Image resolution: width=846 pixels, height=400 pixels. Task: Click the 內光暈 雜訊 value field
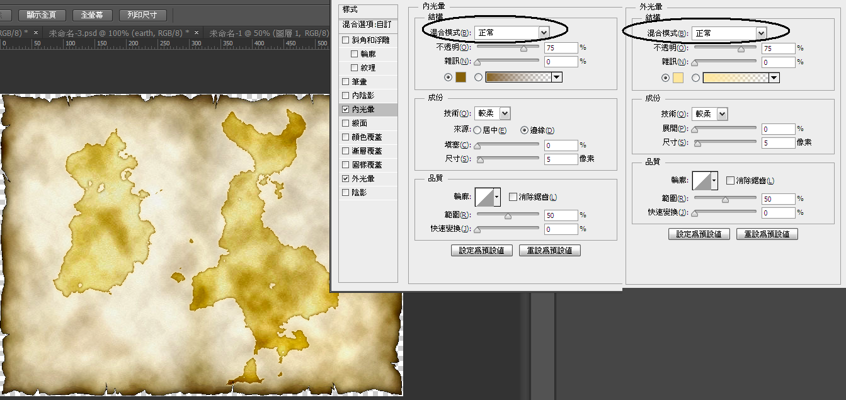561,62
